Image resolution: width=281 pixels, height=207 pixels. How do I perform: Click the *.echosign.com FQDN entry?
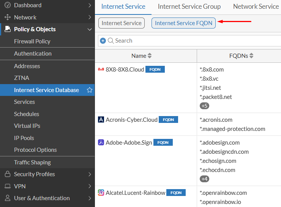[x=218, y=161]
